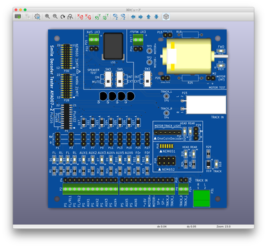
Task: Rotate X counterclockwise red icon
Action: (x=88, y=17)
